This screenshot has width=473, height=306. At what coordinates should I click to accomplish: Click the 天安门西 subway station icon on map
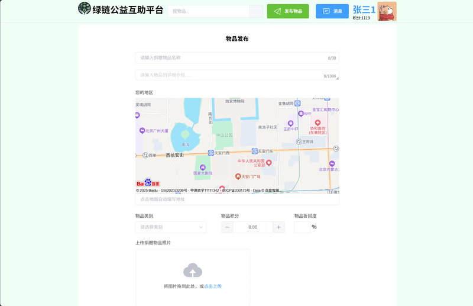coord(211,153)
